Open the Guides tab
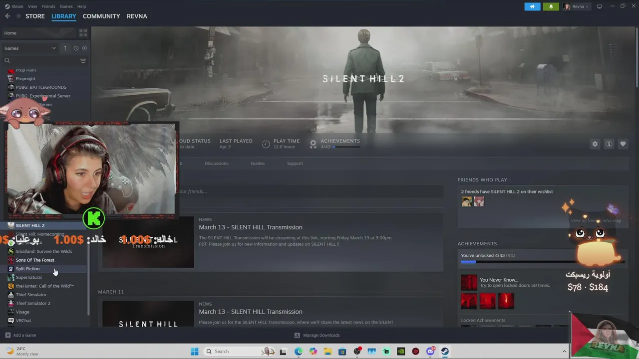The height and width of the screenshot is (359, 639). point(258,163)
